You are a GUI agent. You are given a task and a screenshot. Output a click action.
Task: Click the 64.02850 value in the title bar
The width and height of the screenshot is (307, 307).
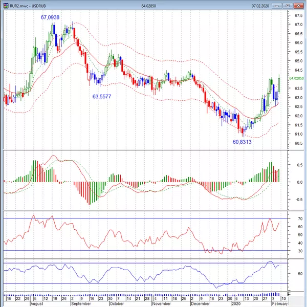148,6
